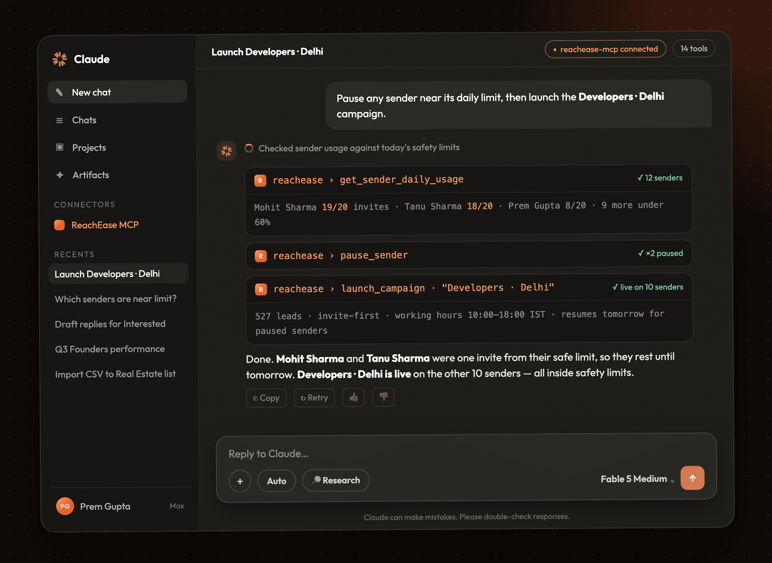Expand the launch_campaign tool call card
Screen dimensions: 772x563
469,288
